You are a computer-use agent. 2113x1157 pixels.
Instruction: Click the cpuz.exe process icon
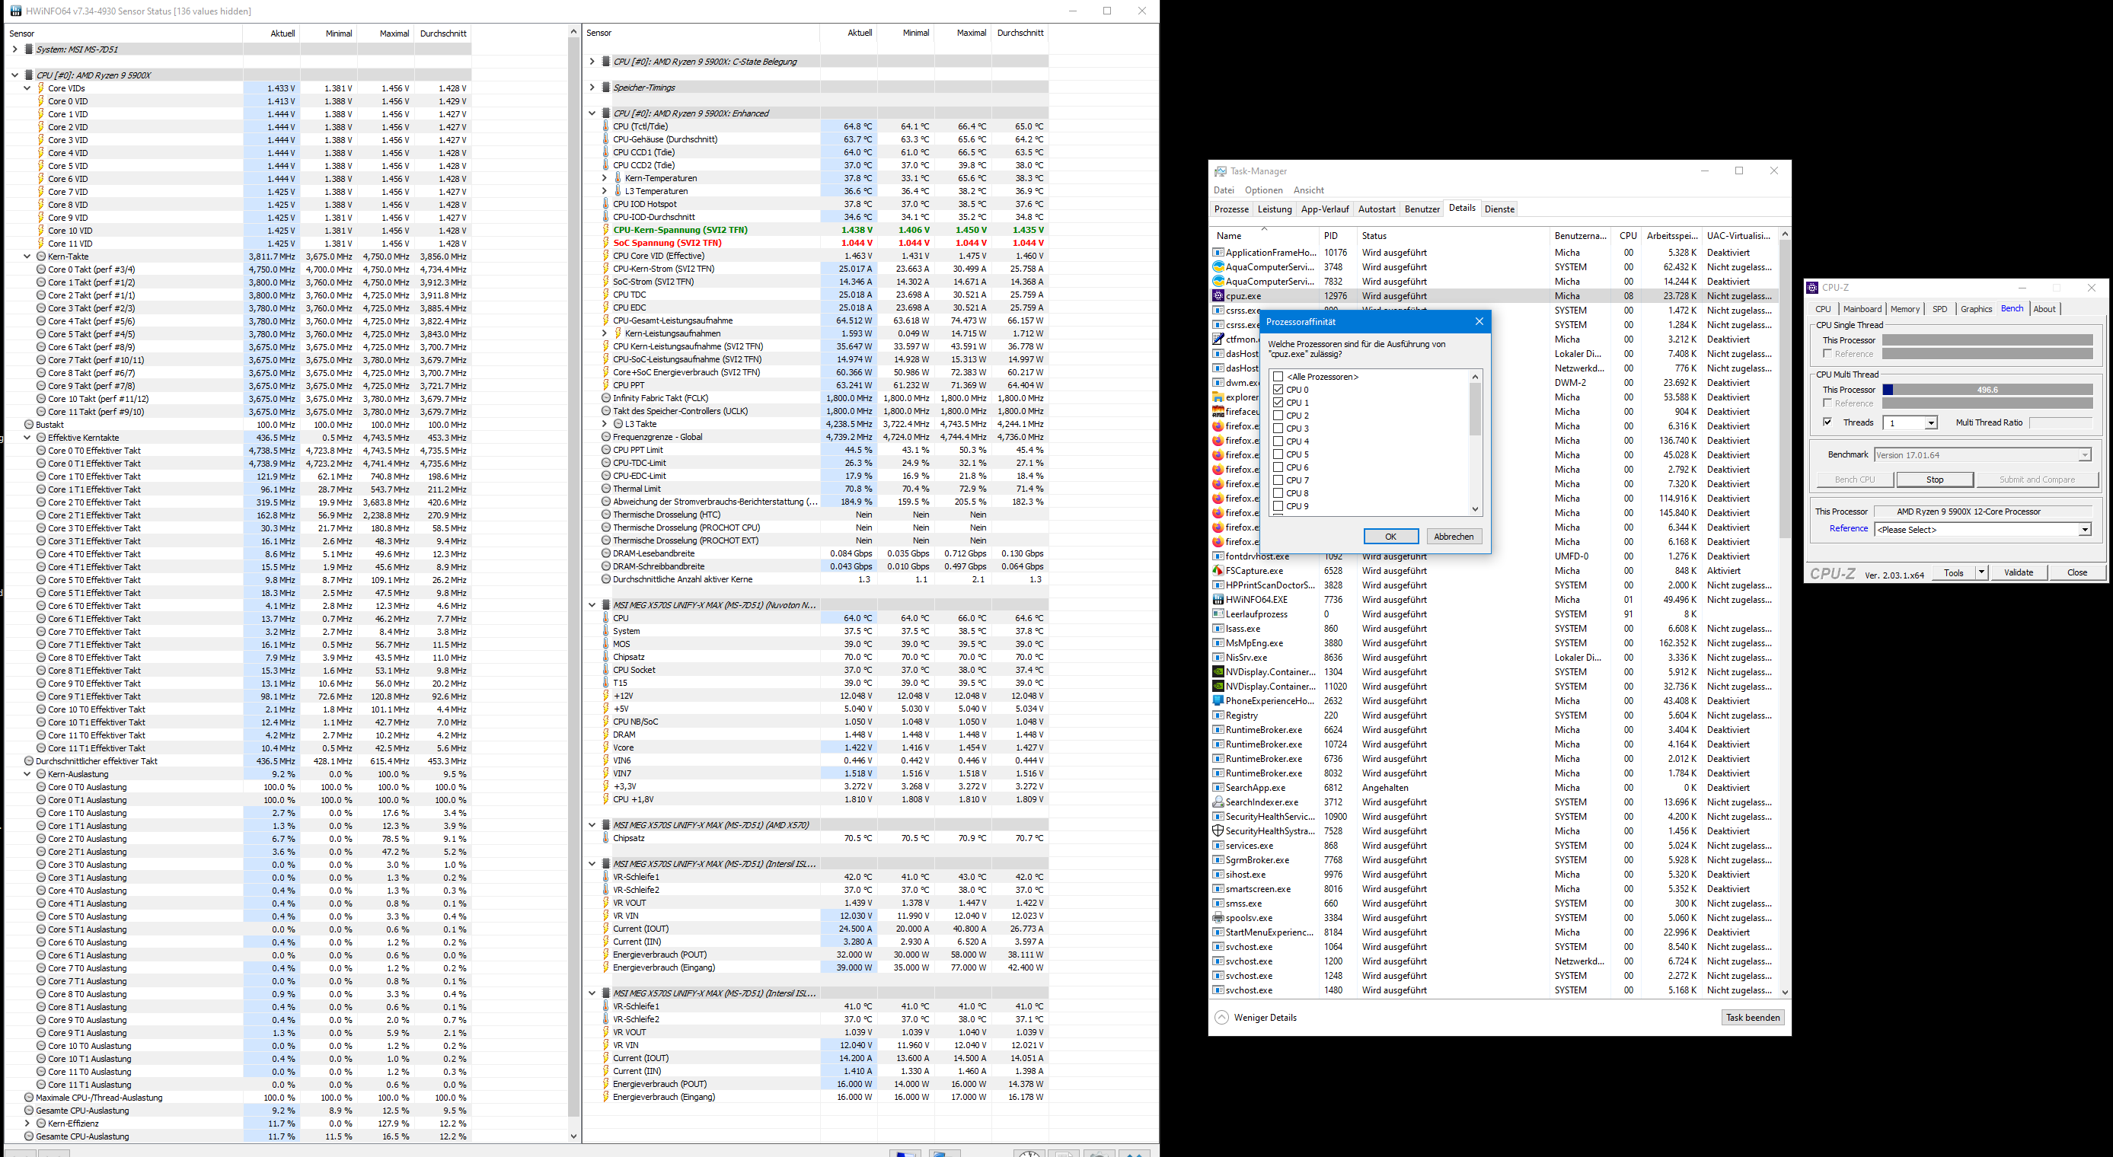1218,296
